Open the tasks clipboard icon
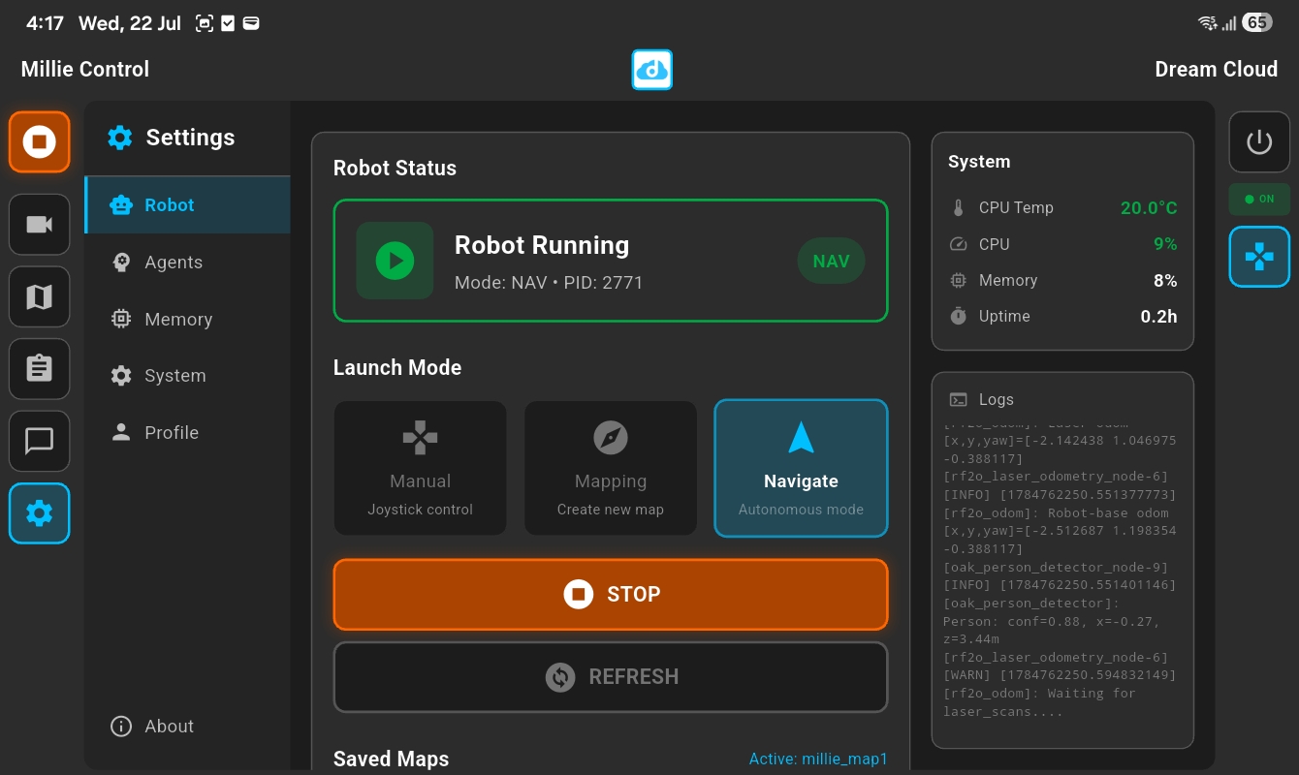1299x775 pixels. coord(40,369)
